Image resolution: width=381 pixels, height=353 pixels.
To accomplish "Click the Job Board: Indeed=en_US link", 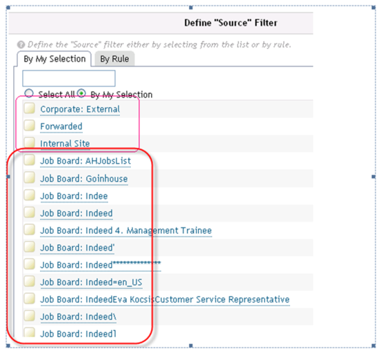I will click(x=91, y=282).
